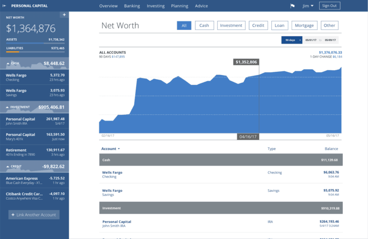The width and height of the screenshot is (368, 239).
Task: Open Personal Capital John Smith IRA row
Action: pos(221,224)
